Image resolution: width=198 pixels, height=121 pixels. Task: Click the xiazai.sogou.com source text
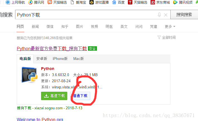49,108
